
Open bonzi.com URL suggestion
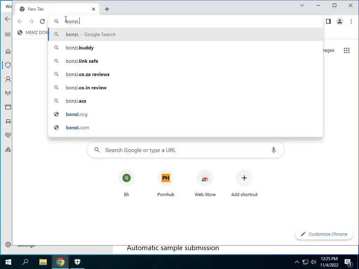185,127
